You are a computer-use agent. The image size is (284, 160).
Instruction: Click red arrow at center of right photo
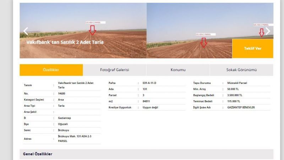203,42
